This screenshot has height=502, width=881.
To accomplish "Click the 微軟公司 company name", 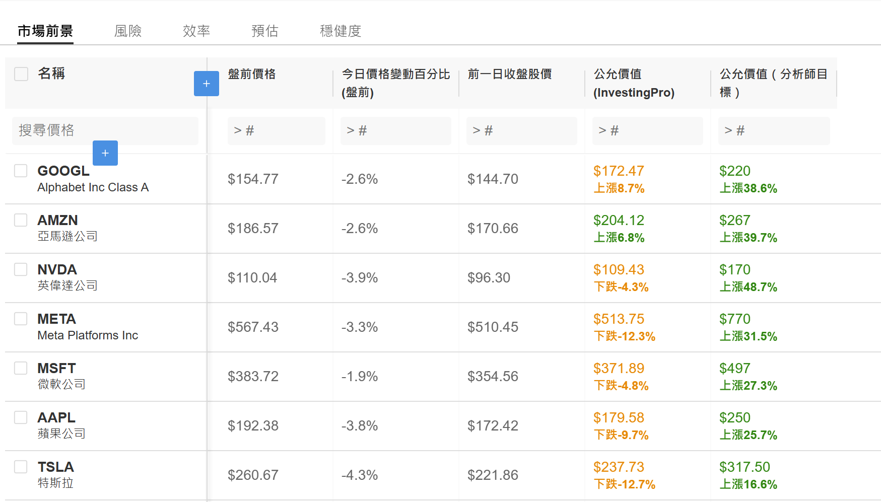I will pos(61,384).
